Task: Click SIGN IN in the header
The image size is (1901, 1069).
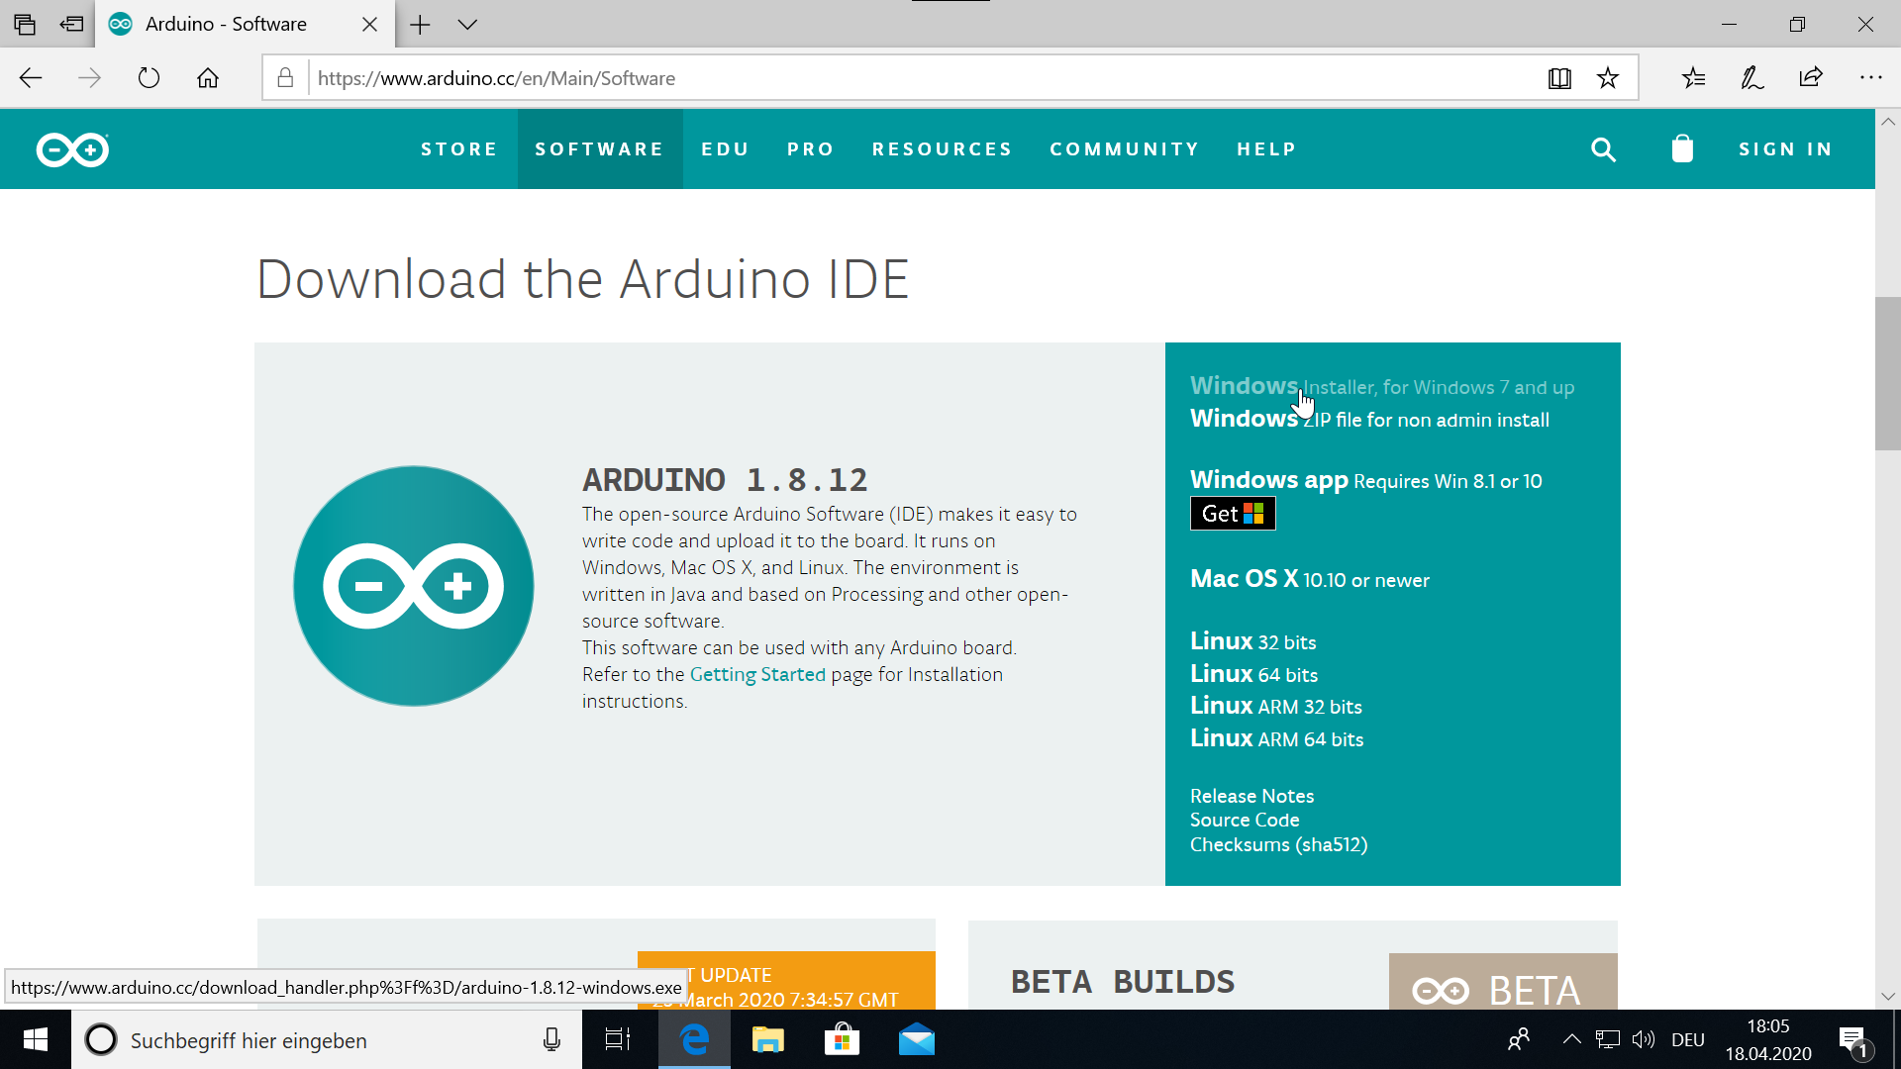Action: [1786, 149]
